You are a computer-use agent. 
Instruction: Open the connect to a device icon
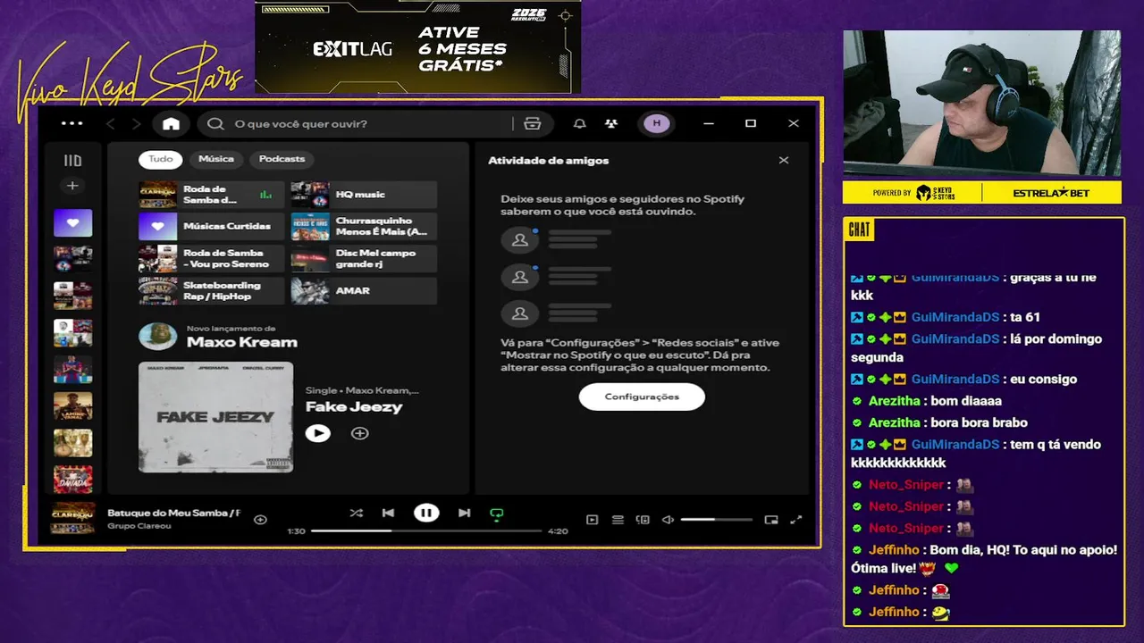click(642, 520)
